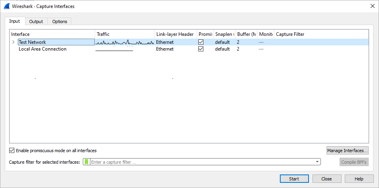This screenshot has width=379, height=188.
Task: Select the Test Network interface
Action: coord(56,42)
